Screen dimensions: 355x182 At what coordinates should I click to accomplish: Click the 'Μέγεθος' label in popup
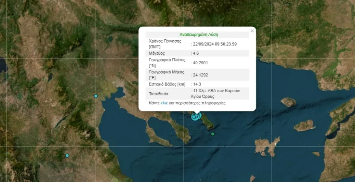click(157, 53)
